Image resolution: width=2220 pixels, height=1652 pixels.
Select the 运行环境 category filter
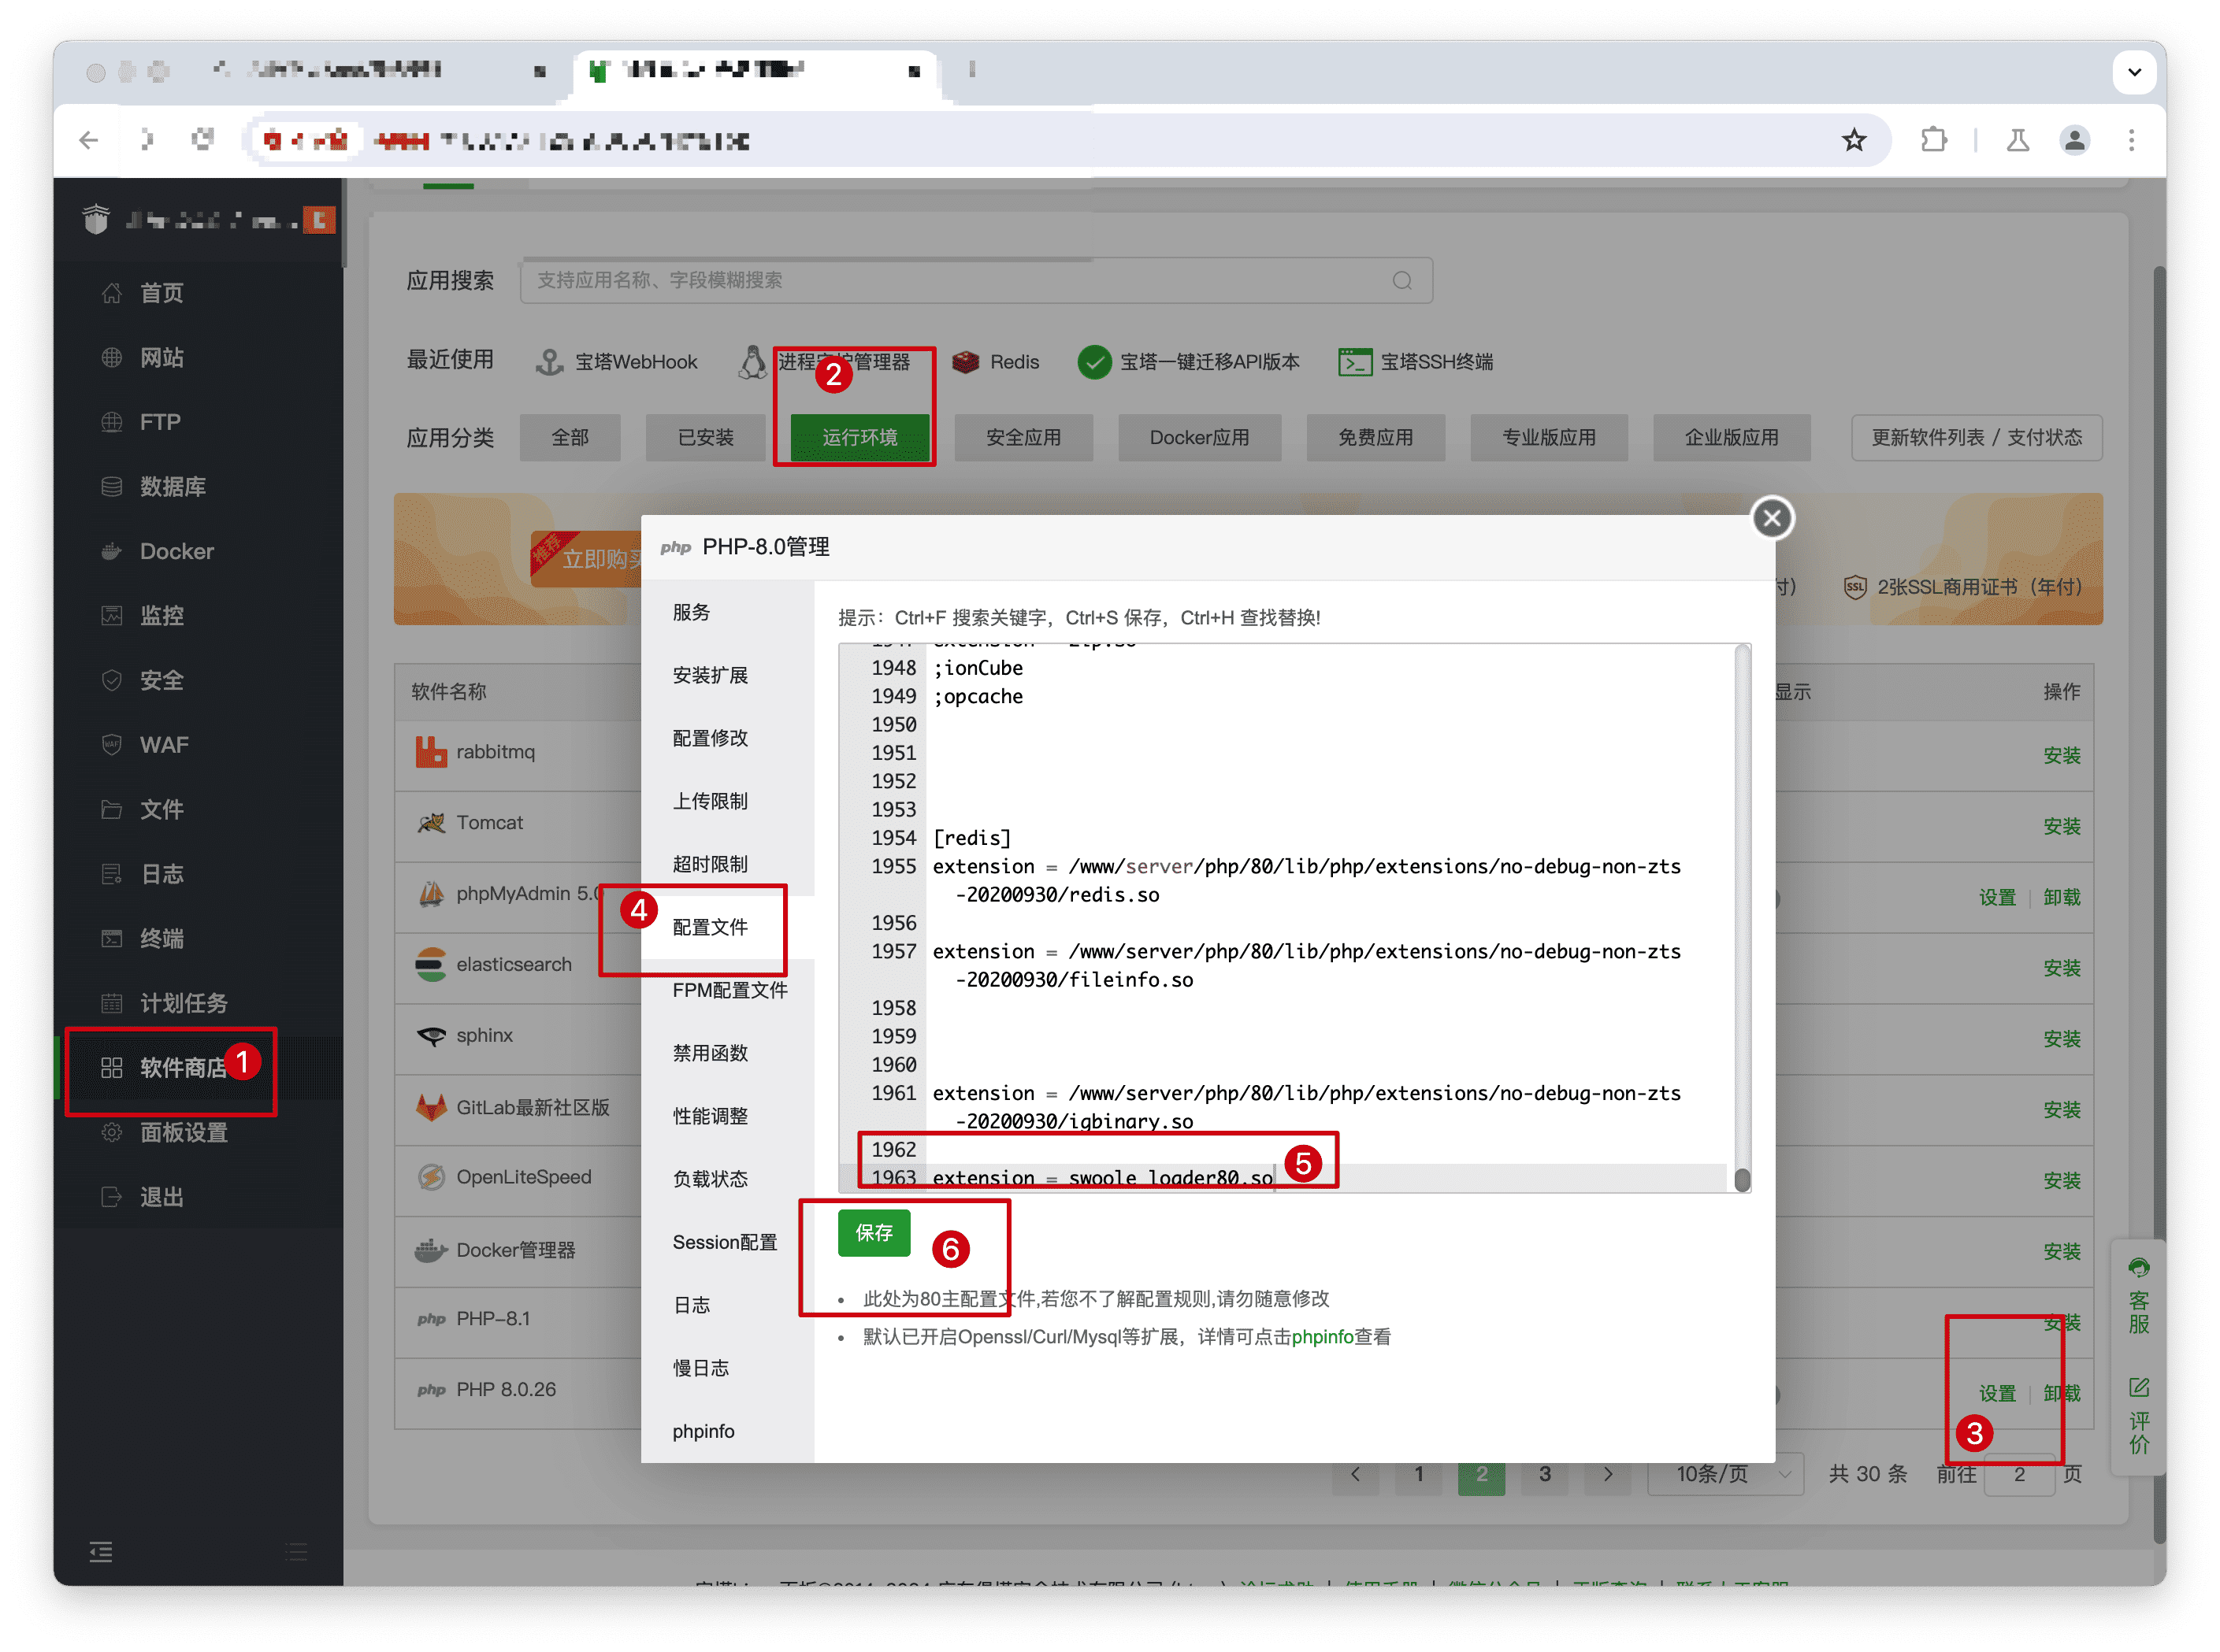click(x=859, y=438)
